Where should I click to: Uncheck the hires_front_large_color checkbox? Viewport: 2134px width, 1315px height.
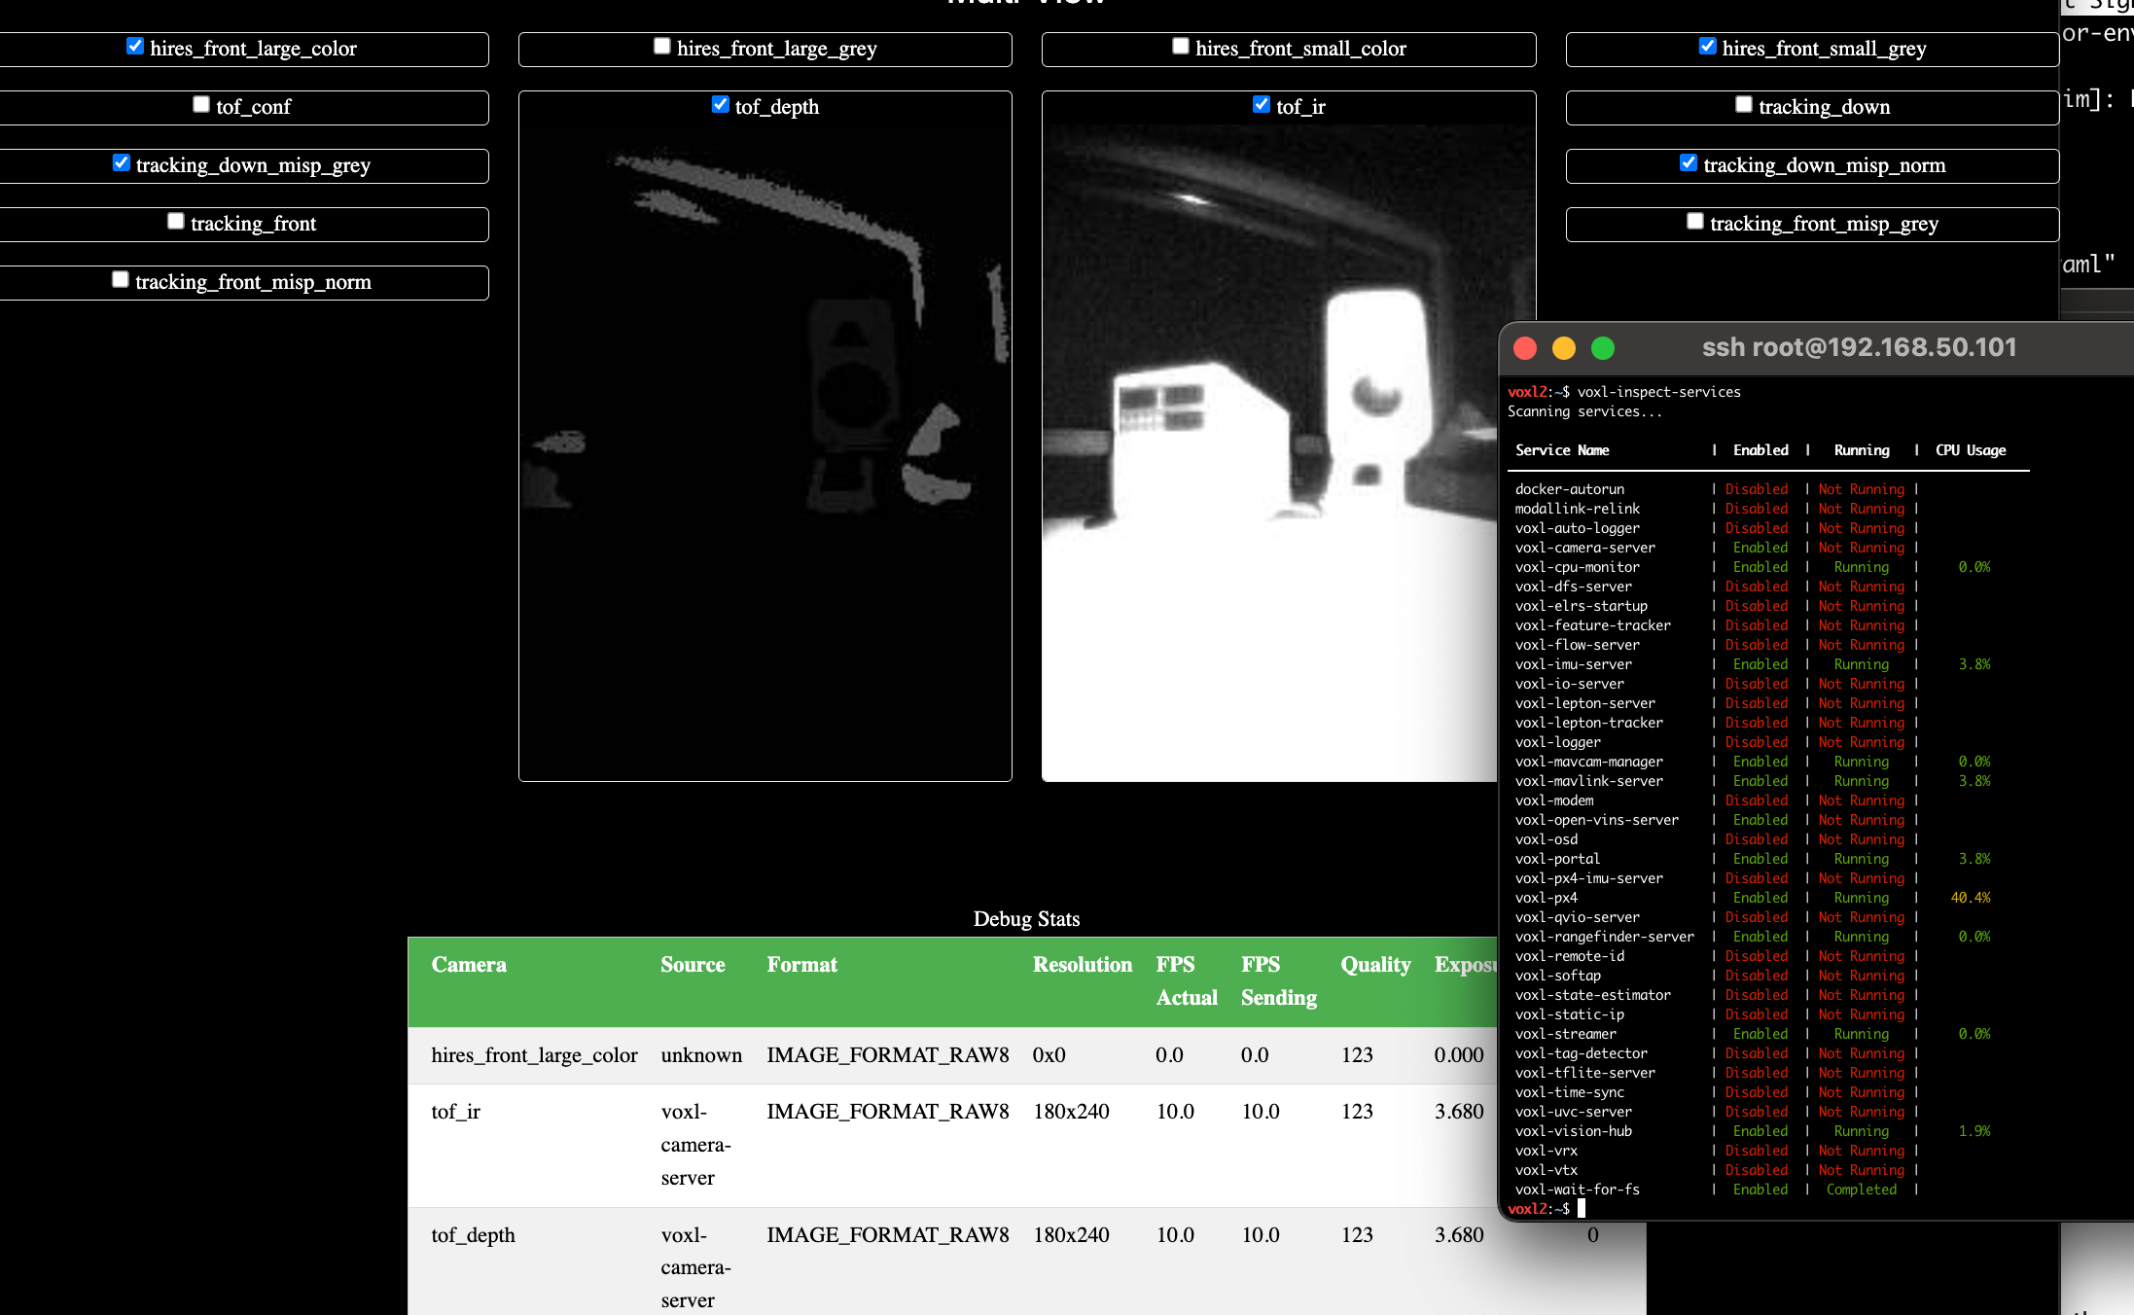tap(135, 46)
